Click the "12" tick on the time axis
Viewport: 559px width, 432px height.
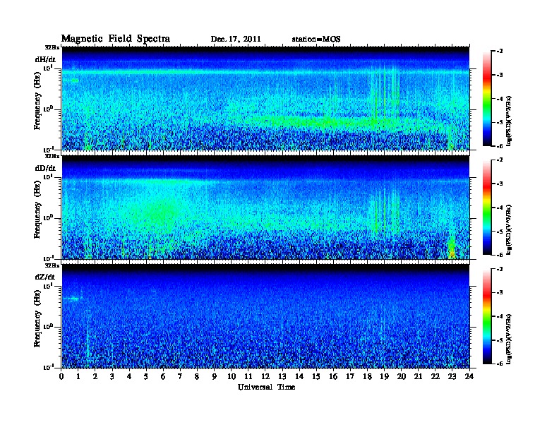coord(265,376)
